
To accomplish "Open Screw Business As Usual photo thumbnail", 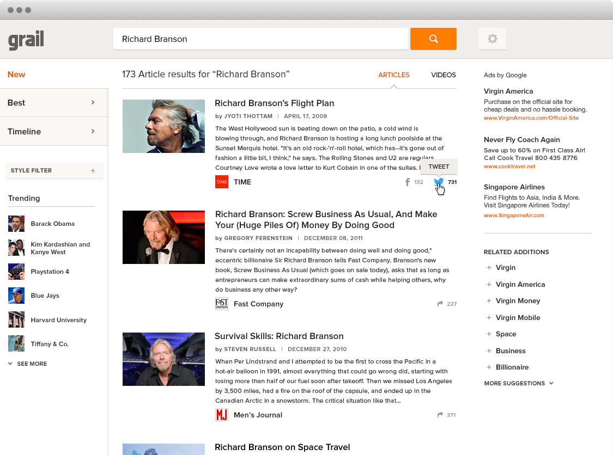I will tap(163, 237).
